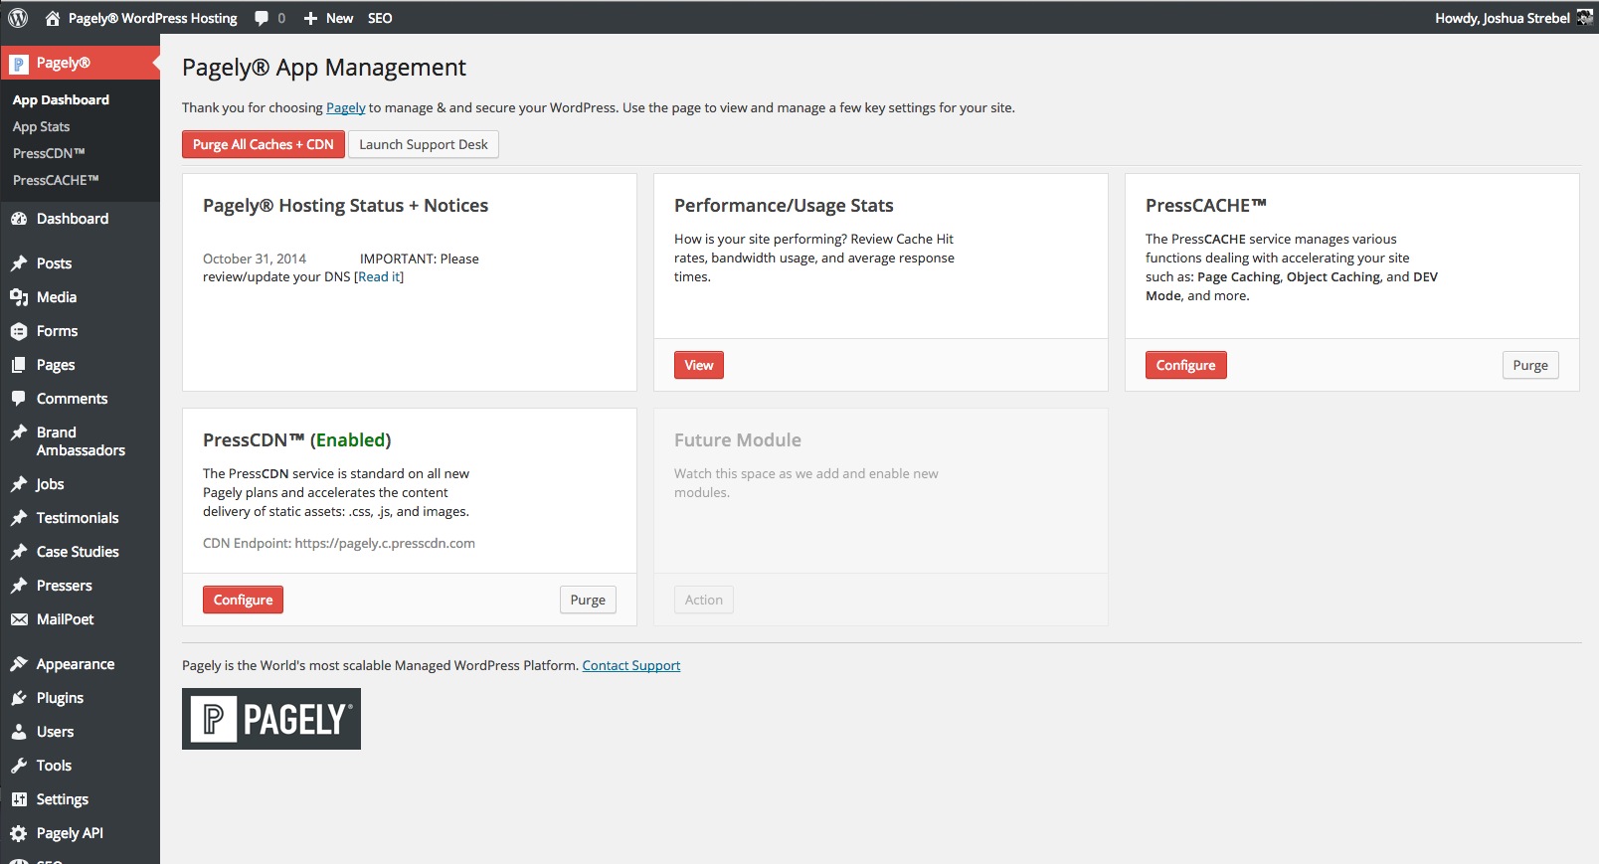
Task: Click Configure button in PressCACHE card
Action: point(1186,365)
